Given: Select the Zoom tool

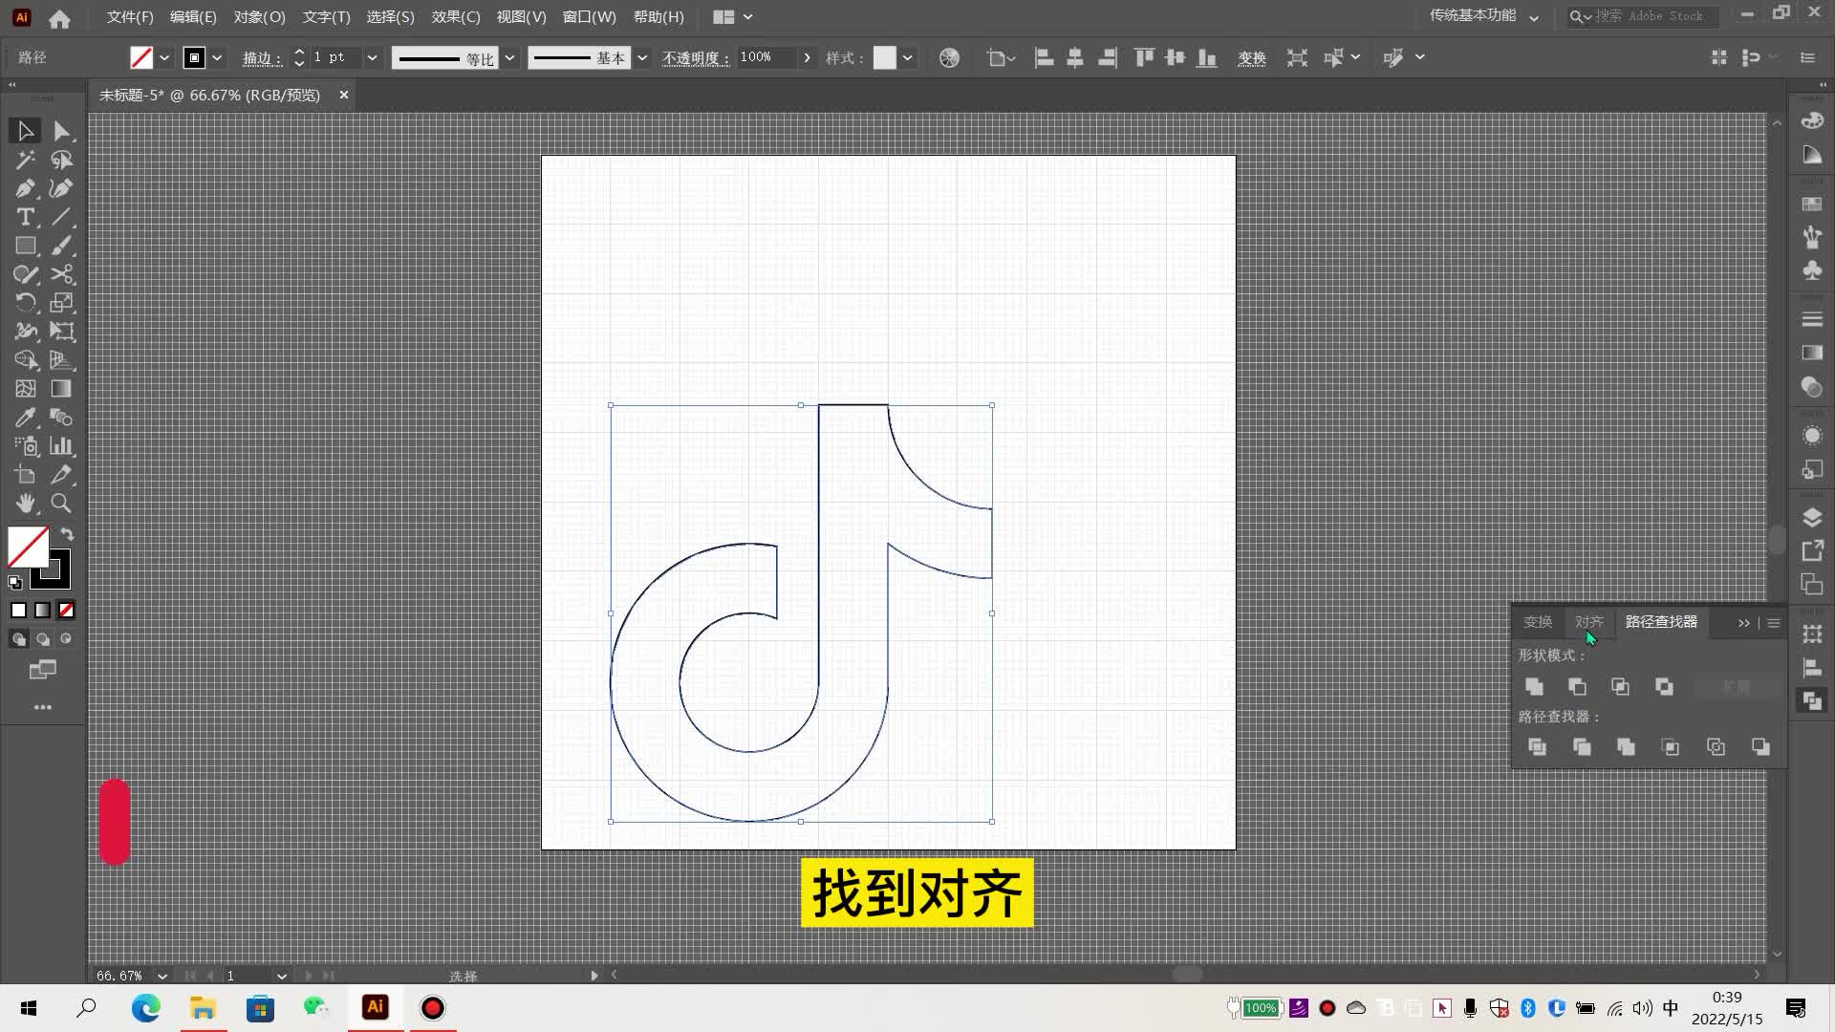Looking at the screenshot, I should click(x=61, y=504).
